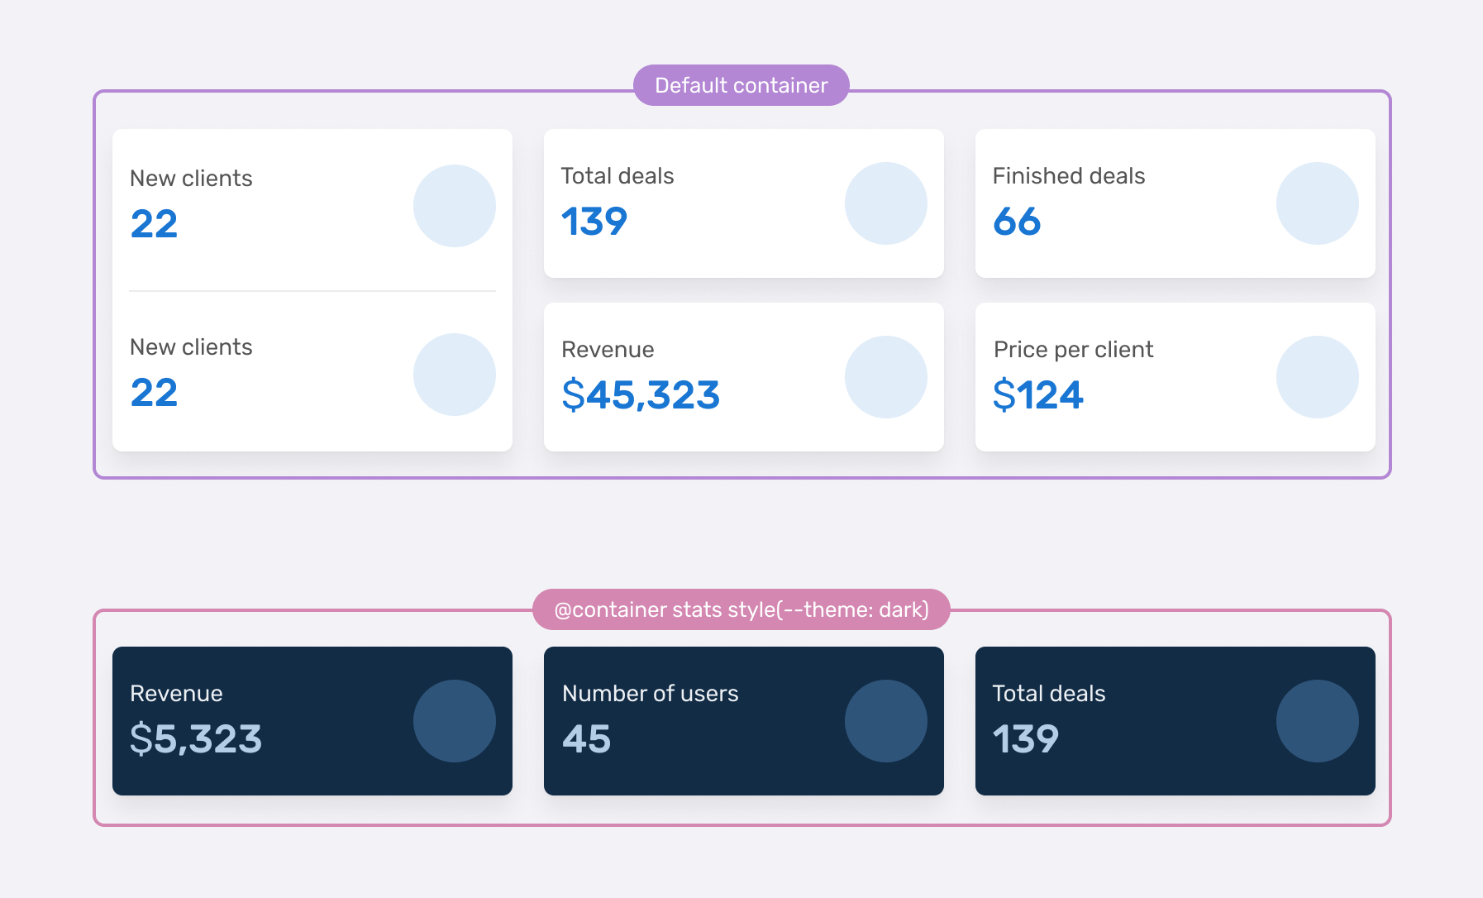Click the circle icon in Price per client card

click(x=1317, y=377)
